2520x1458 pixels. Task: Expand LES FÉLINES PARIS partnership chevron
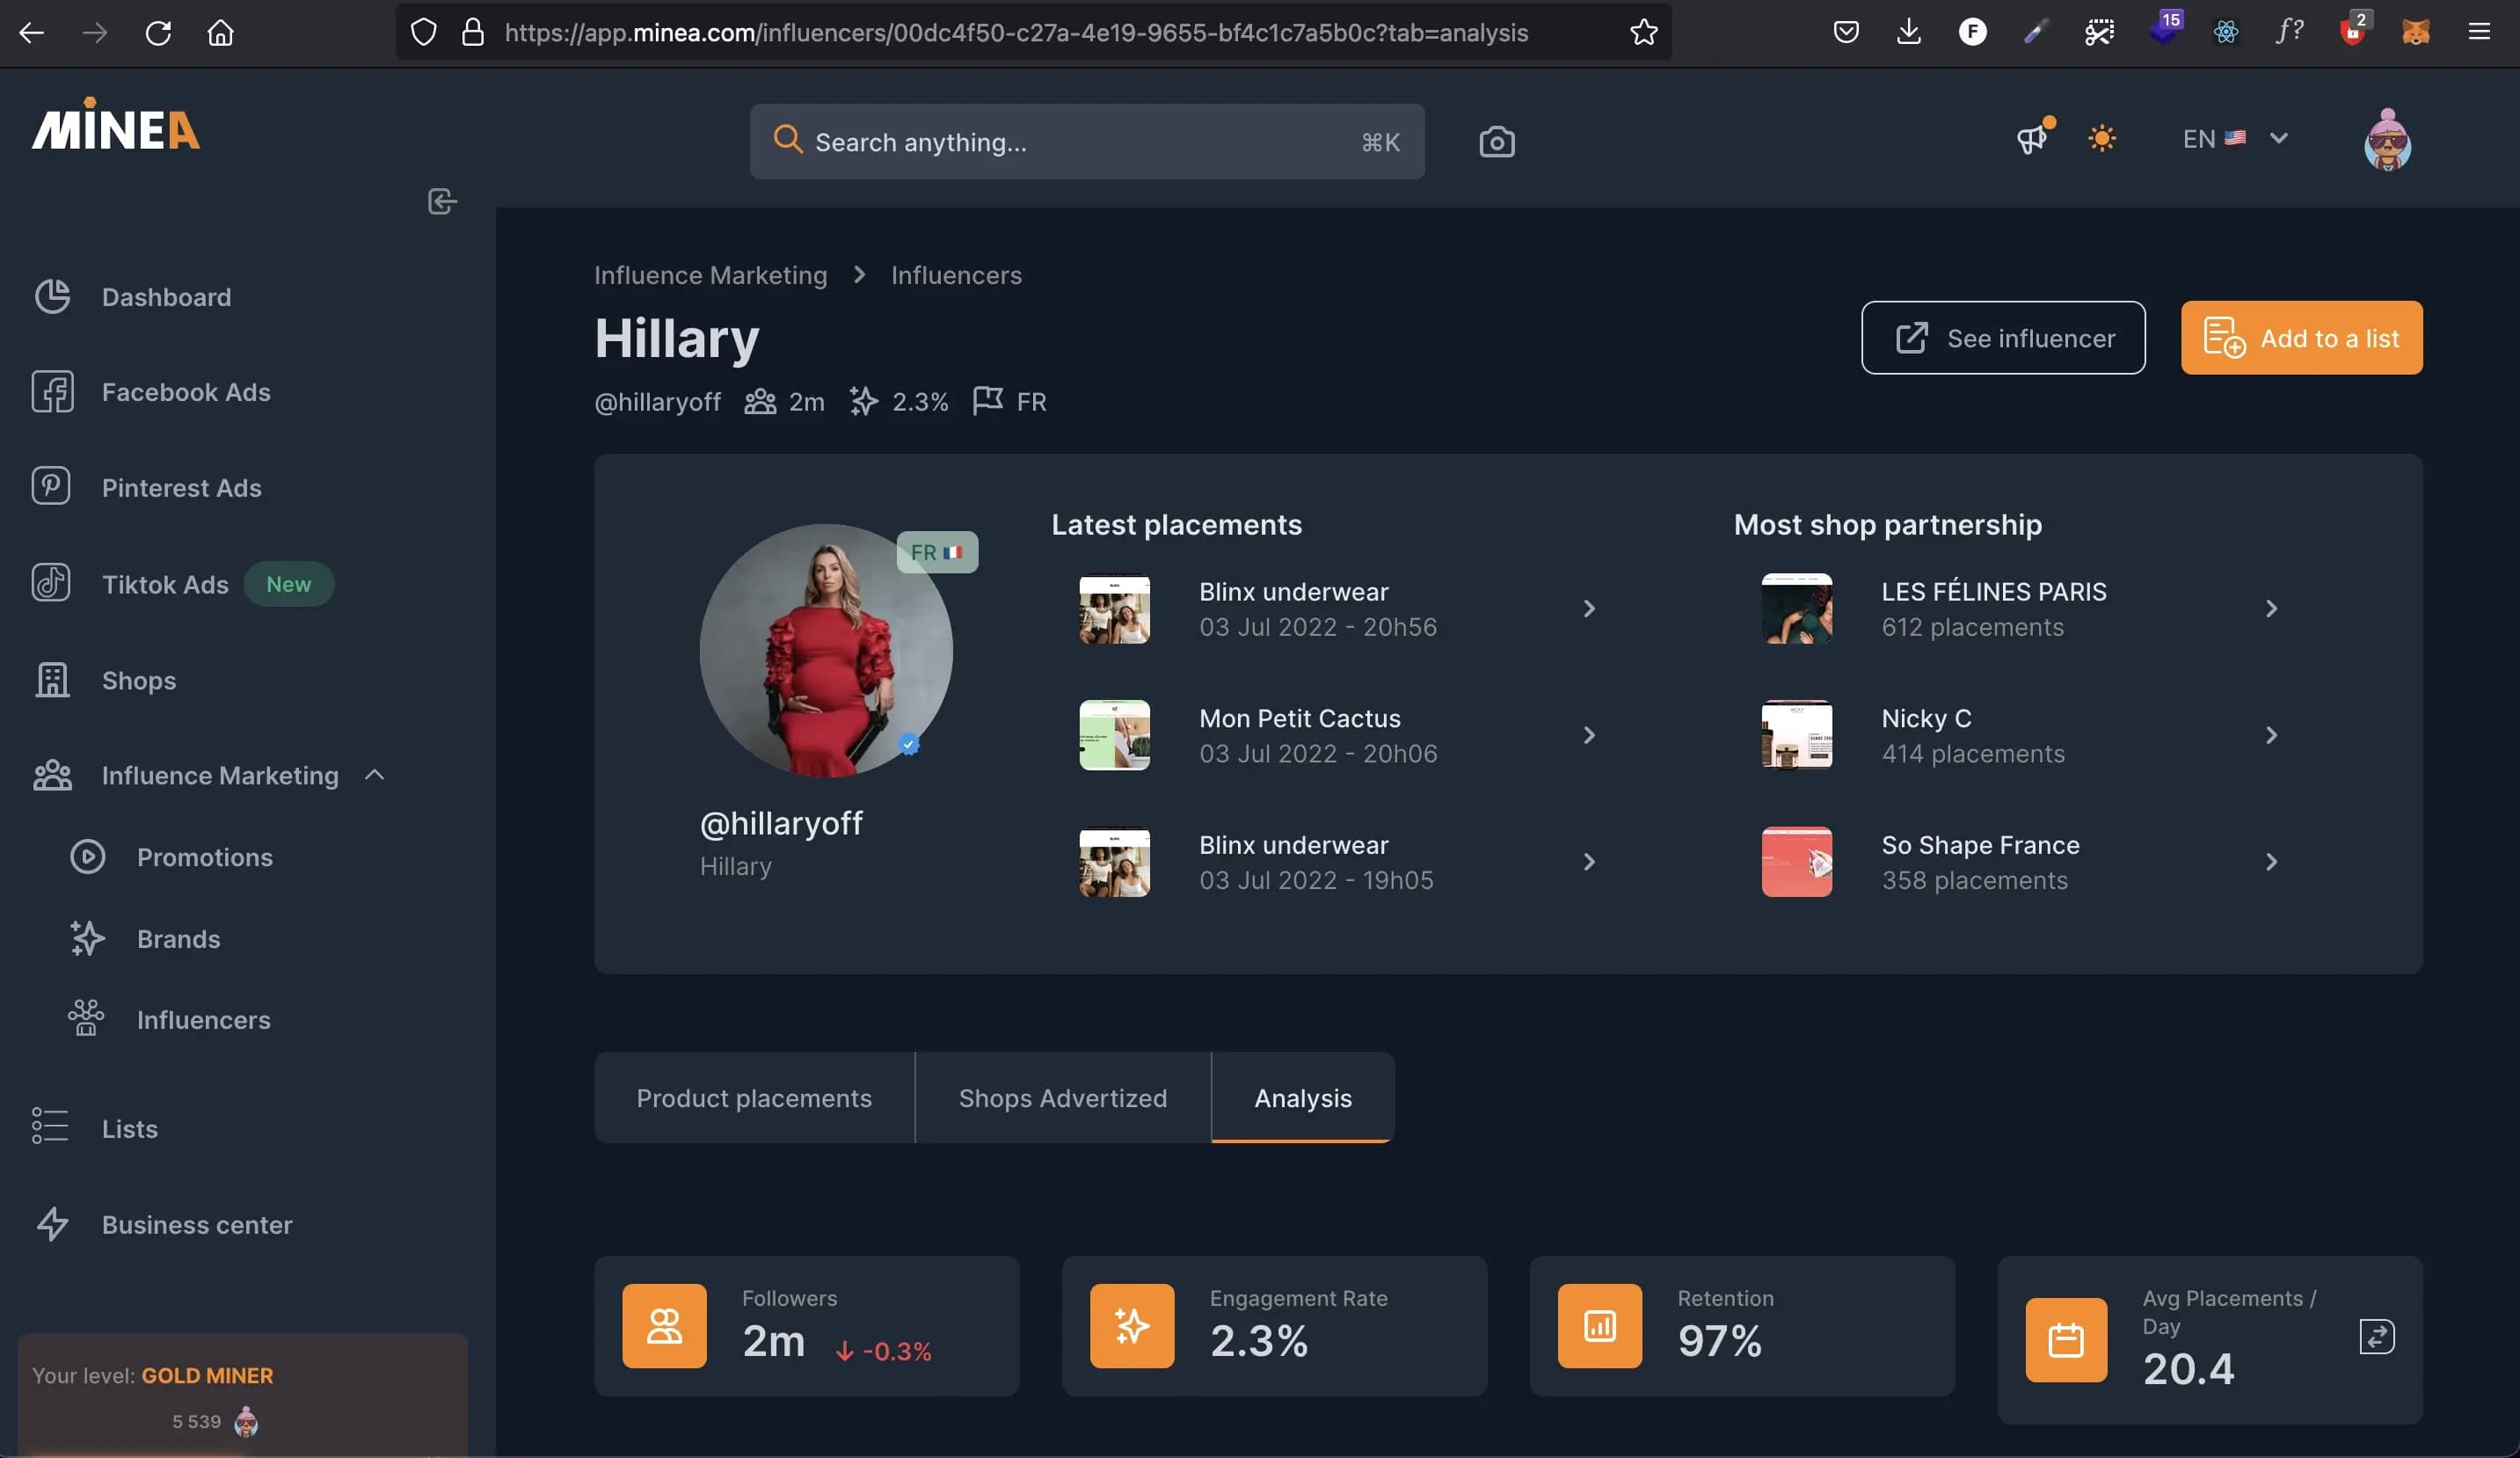click(x=2271, y=608)
